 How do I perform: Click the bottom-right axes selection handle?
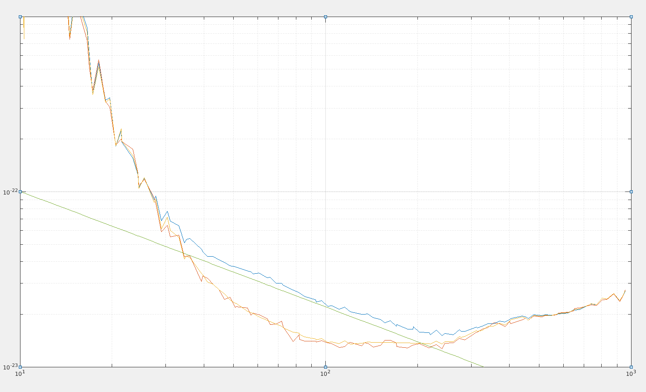pyautogui.click(x=631, y=367)
